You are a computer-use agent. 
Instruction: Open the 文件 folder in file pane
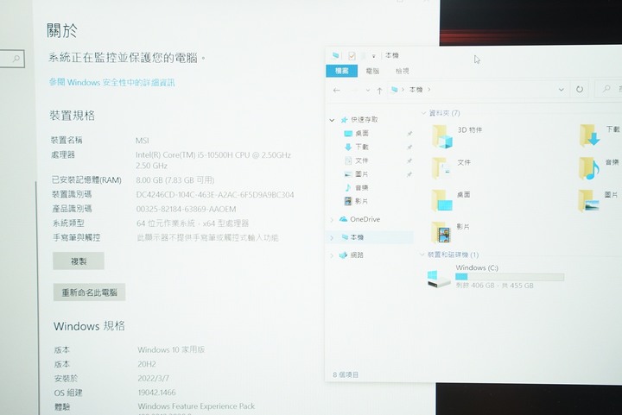click(442, 169)
